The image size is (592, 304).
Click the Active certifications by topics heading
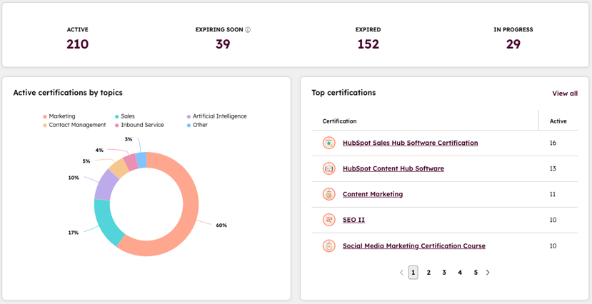tap(68, 93)
